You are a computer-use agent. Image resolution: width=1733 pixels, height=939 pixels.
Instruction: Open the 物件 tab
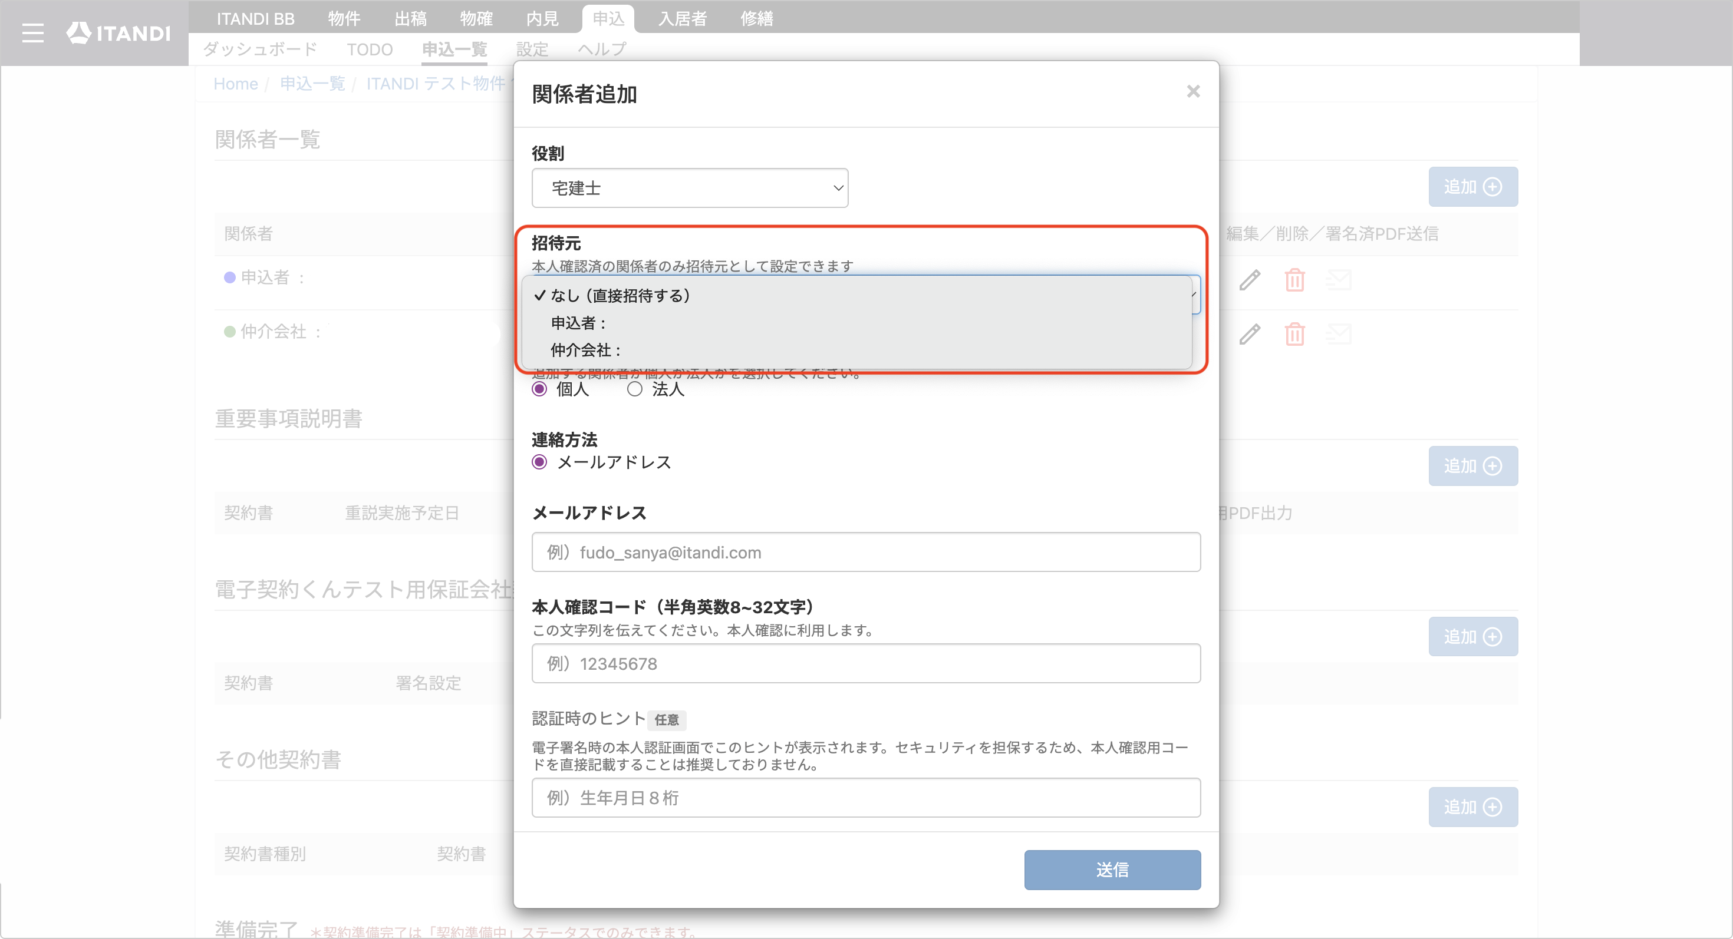pyautogui.click(x=344, y=18)
